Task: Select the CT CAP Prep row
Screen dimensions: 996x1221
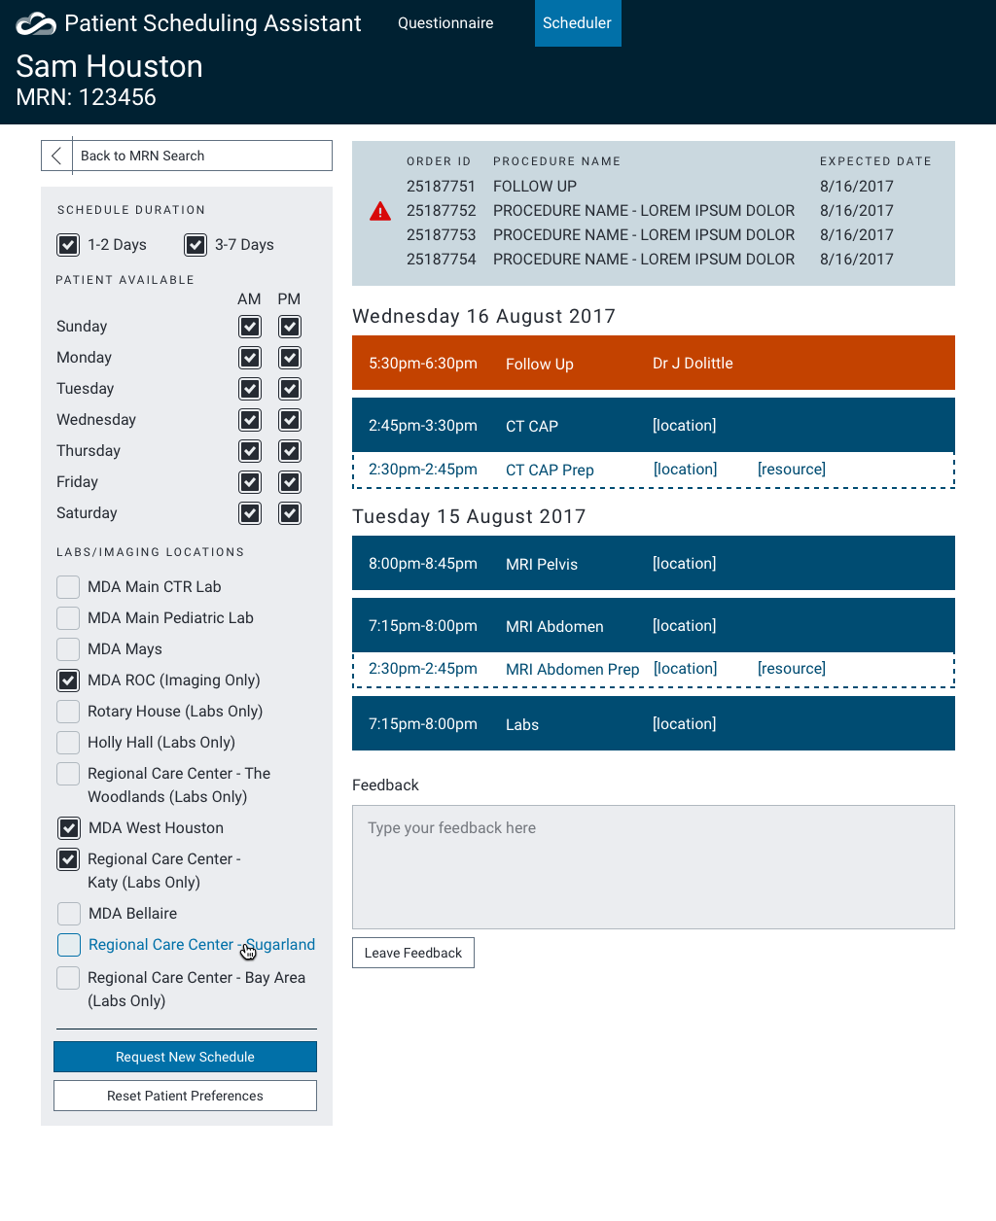Action: (654, 470)
